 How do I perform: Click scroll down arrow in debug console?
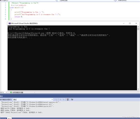pos(138,89)
